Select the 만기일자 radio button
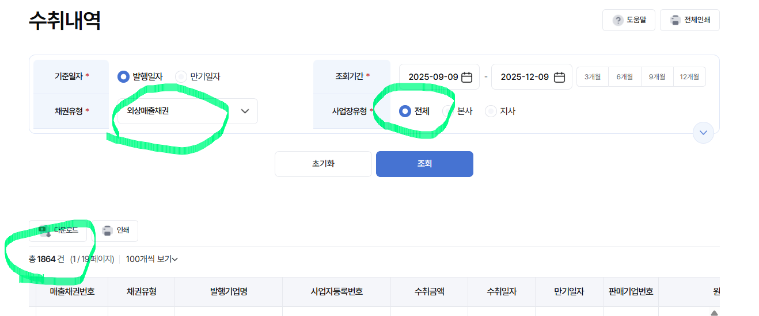 pyautogui.click(x=181, y=76)
